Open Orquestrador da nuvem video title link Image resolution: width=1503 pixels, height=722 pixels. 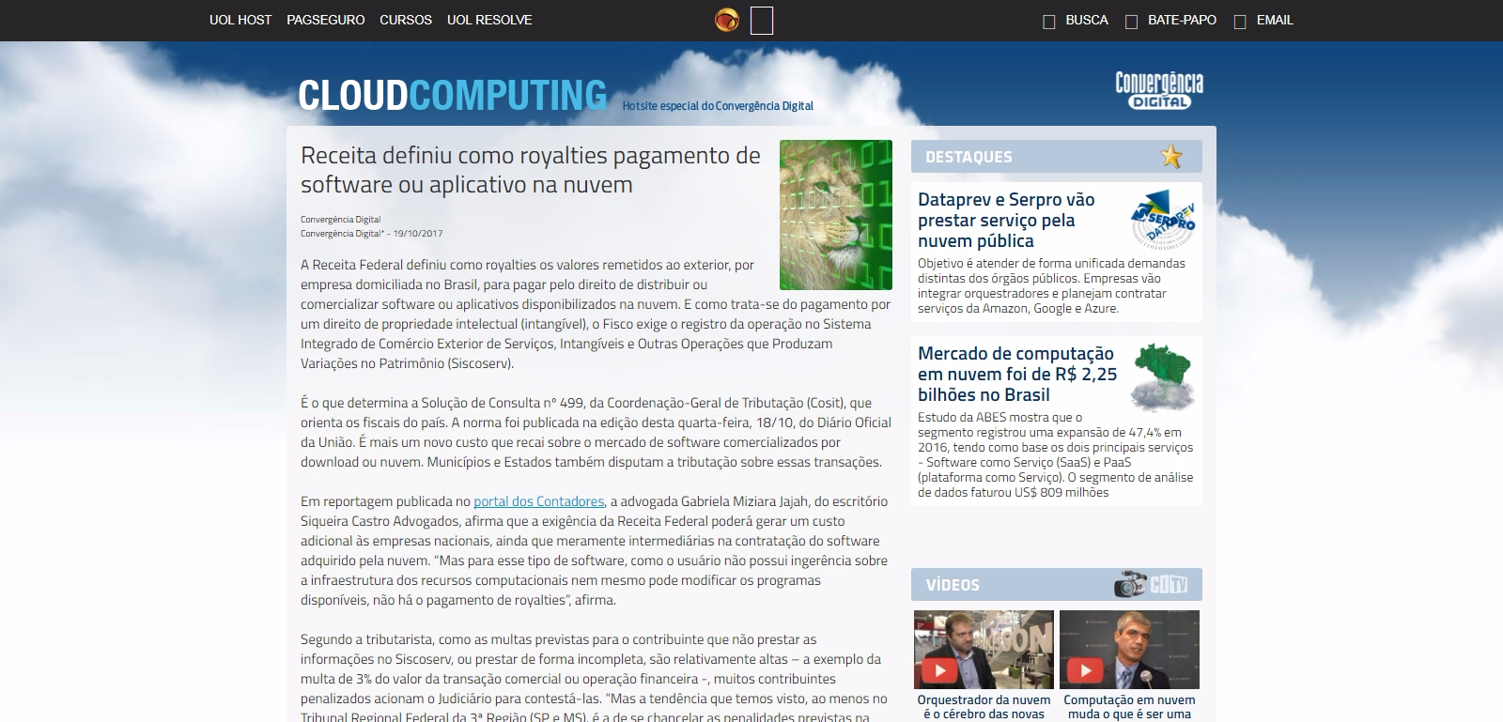984,707
